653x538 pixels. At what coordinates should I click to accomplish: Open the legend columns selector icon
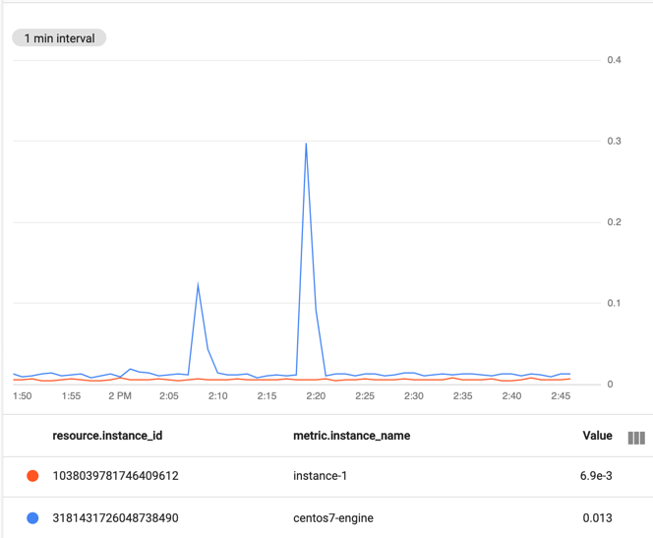[x=636, y=438]
